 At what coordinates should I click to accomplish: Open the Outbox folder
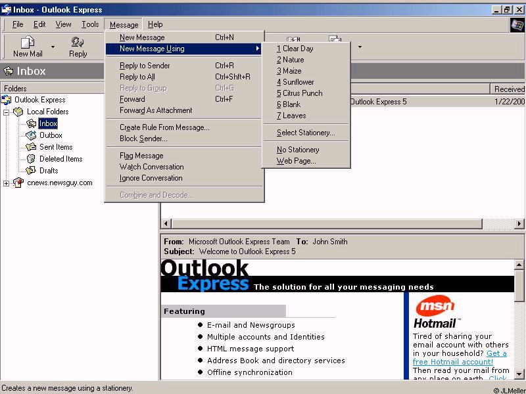point(51,135)
